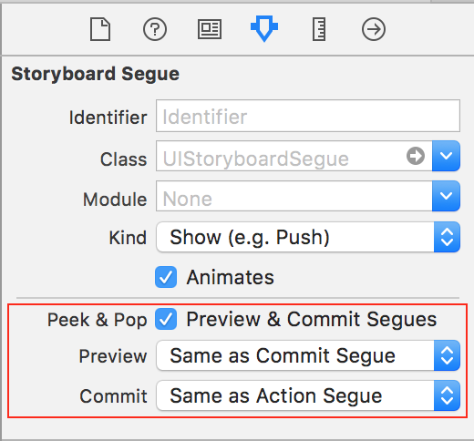
Task: Open the Quick Help inspector
Action: click(x=155, y=29)
